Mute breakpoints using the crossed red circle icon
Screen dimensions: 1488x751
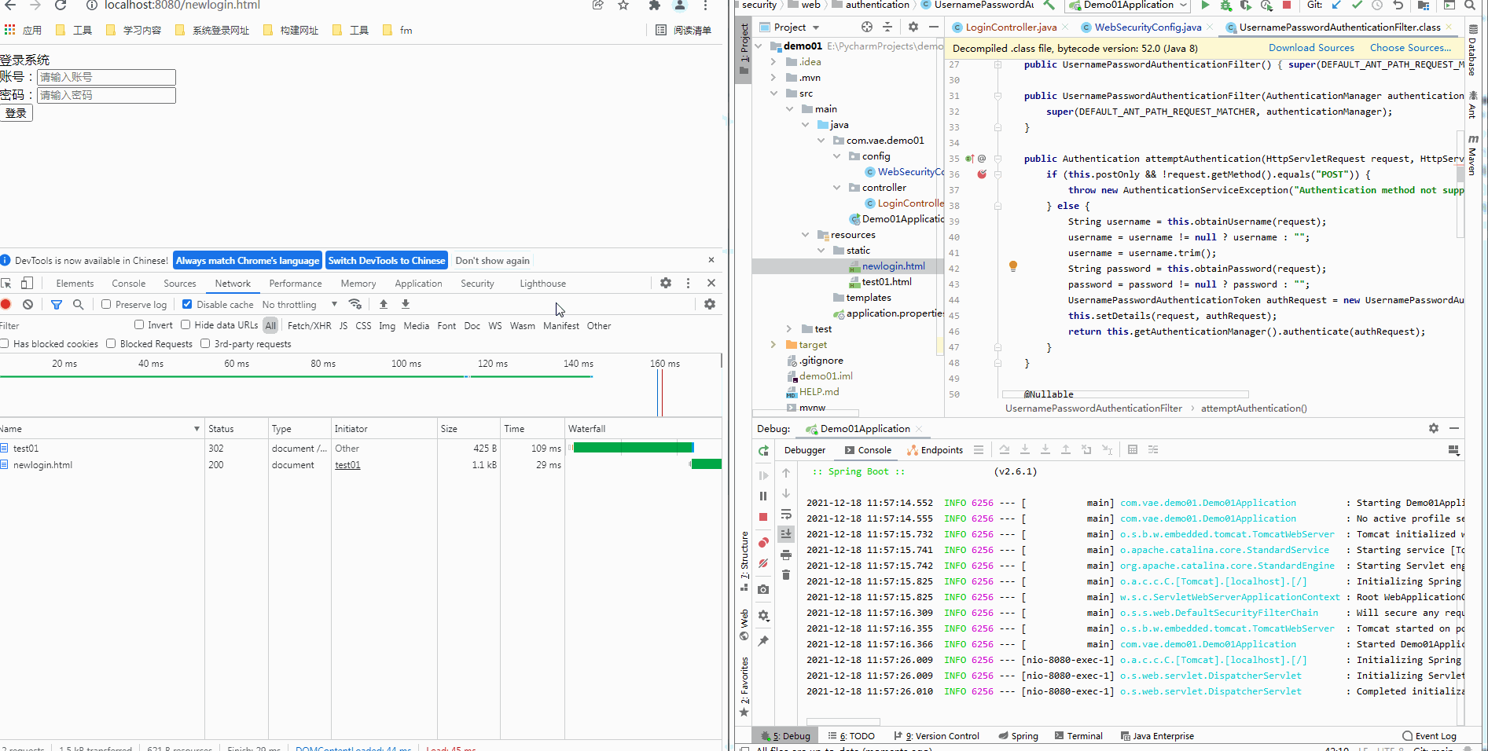(762, 563)
